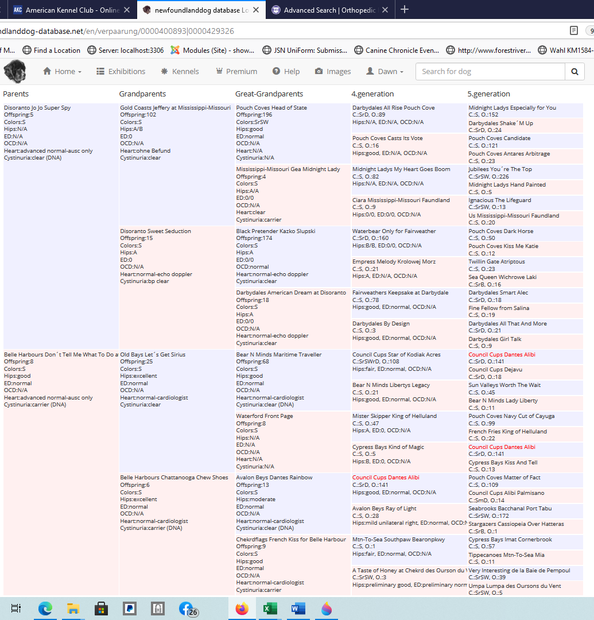Open Microsoft Excel from the taskbar
This screenshot has height=620, width=594.
[270, 609]
